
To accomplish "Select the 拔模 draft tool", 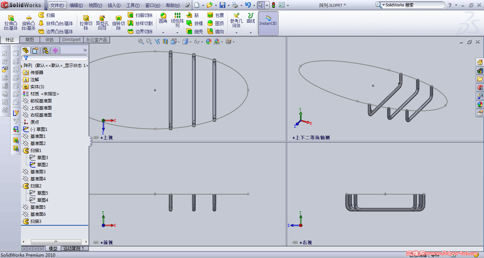I will [x=195, y=23].
